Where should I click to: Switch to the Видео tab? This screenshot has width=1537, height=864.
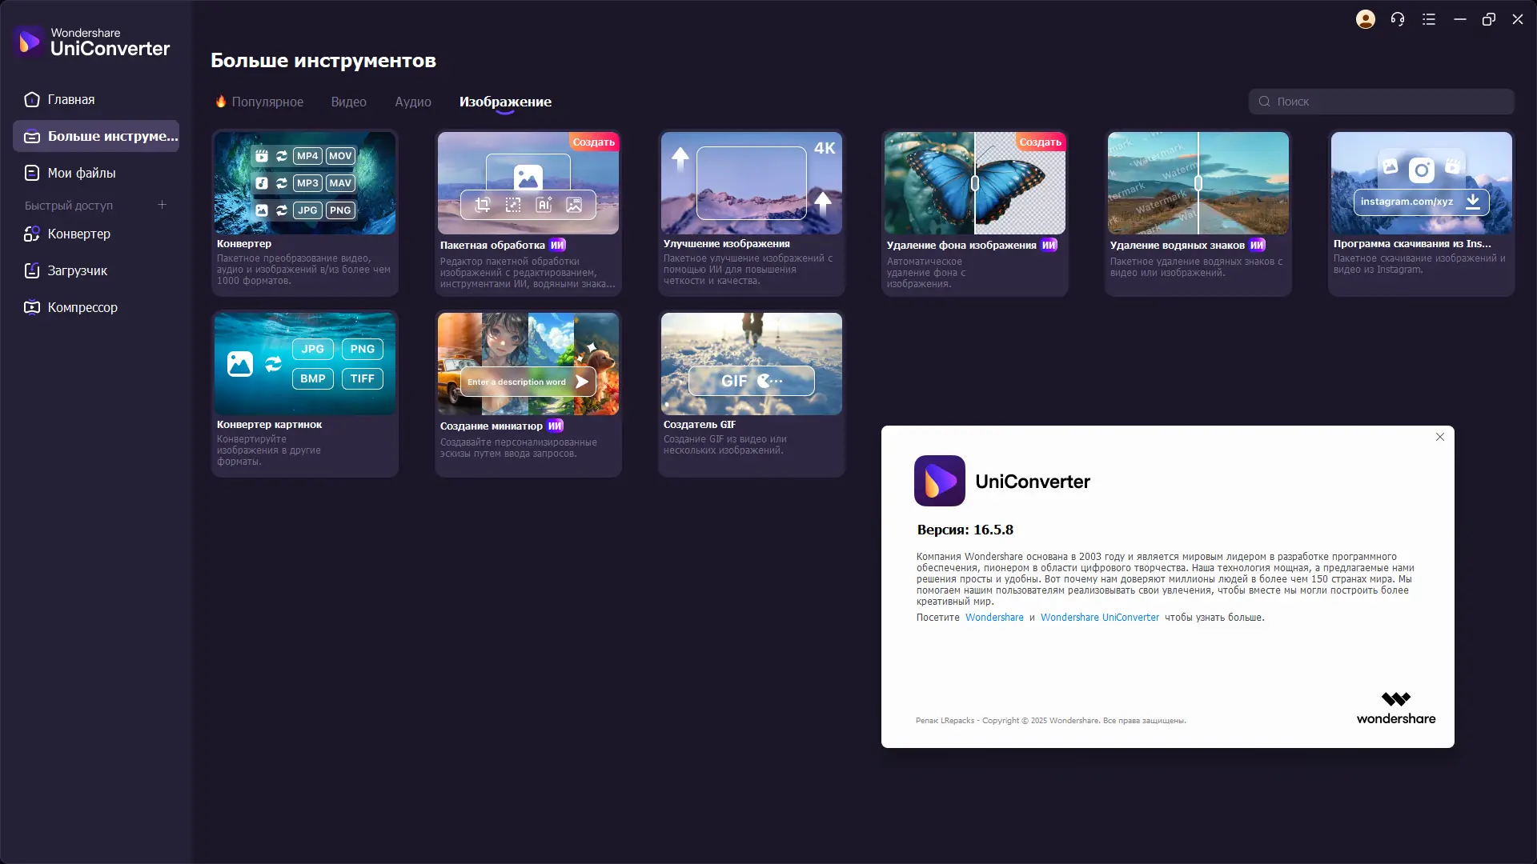[348, 102]
